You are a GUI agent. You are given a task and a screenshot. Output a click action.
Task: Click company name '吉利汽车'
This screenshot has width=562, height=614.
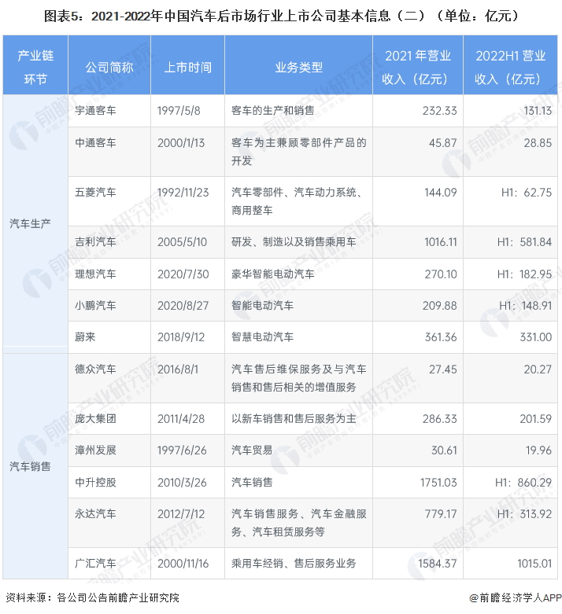[95, 242]
